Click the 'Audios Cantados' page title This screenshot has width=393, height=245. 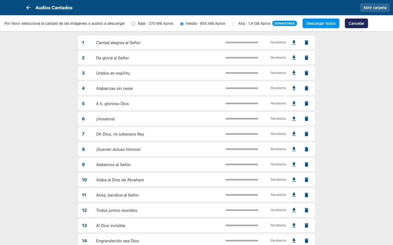pyautogui.click(x=54, y=8)
